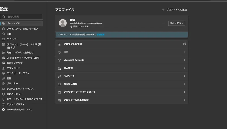Open 設定のリセット label

(14, 94)
